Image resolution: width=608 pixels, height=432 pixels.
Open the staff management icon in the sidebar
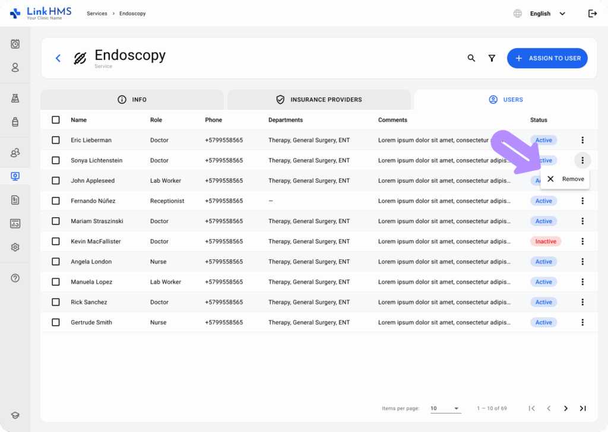15,152
